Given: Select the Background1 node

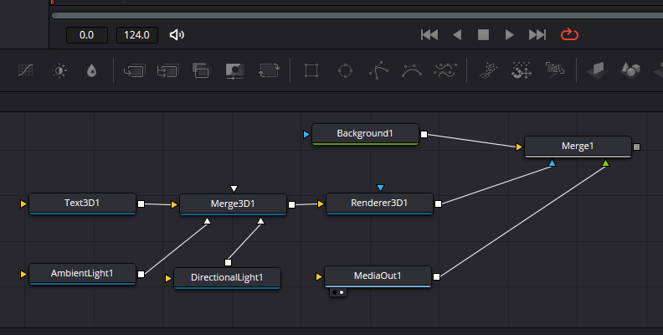Looking at the screenshot, I should [x=365, y=134].
